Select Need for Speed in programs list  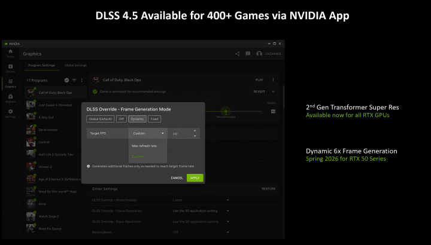point(56,228)
